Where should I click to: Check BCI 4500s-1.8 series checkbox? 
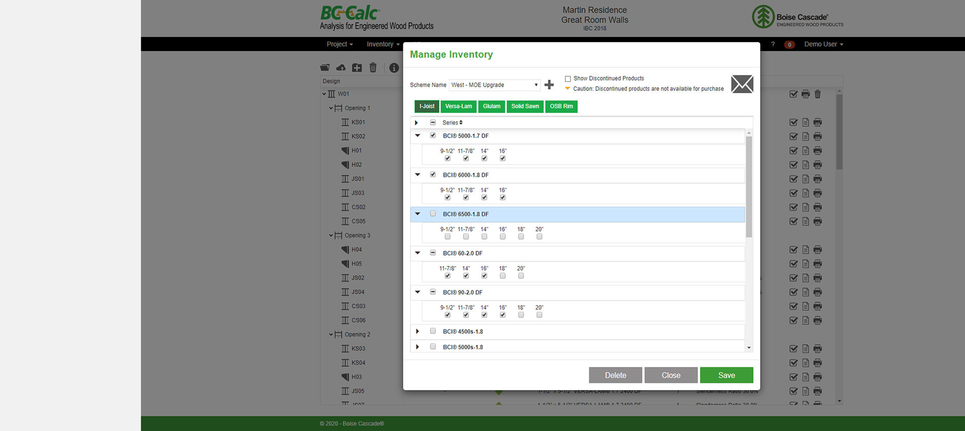pos(433,331)
